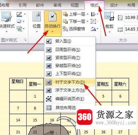The image size is (138, 135).
Task: Click the calendar cell with 7
Action: pos(18,108)
